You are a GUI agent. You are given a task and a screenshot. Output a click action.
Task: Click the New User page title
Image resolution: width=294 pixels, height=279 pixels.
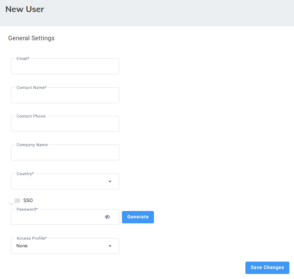[25, 9]
